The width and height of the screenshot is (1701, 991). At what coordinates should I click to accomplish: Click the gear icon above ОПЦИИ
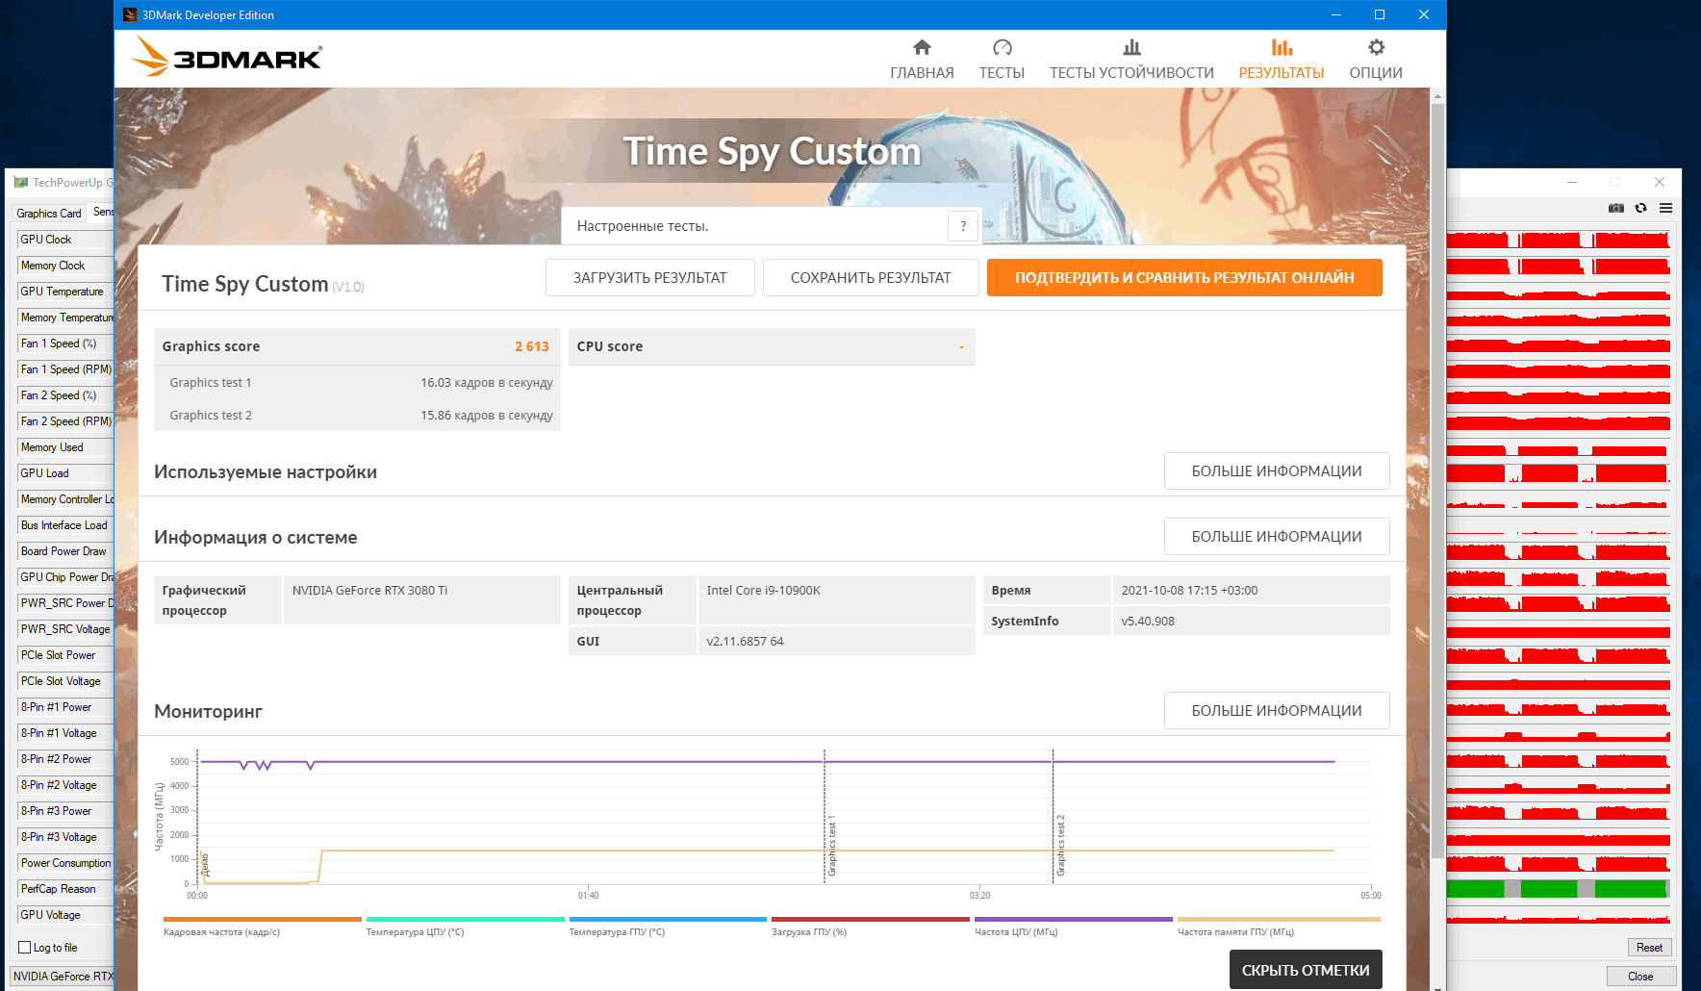click(x=1376, y=47)
